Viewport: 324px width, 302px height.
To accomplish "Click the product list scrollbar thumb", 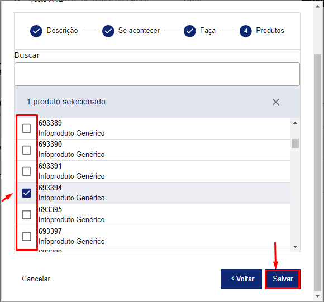I will (296, 143).
